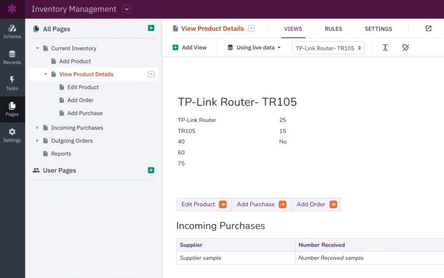
Task: Open dropdown on View Product Details tree row
Action: pos(151,74)
